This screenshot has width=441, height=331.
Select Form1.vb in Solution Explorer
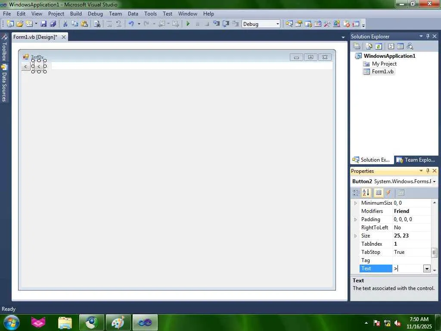click(x=382, y=72)
